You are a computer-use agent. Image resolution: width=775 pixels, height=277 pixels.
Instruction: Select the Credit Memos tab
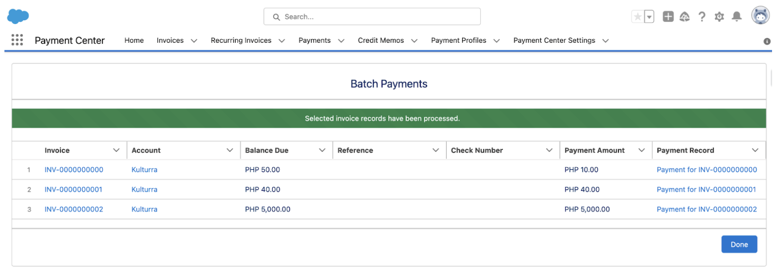coord(380,40)
